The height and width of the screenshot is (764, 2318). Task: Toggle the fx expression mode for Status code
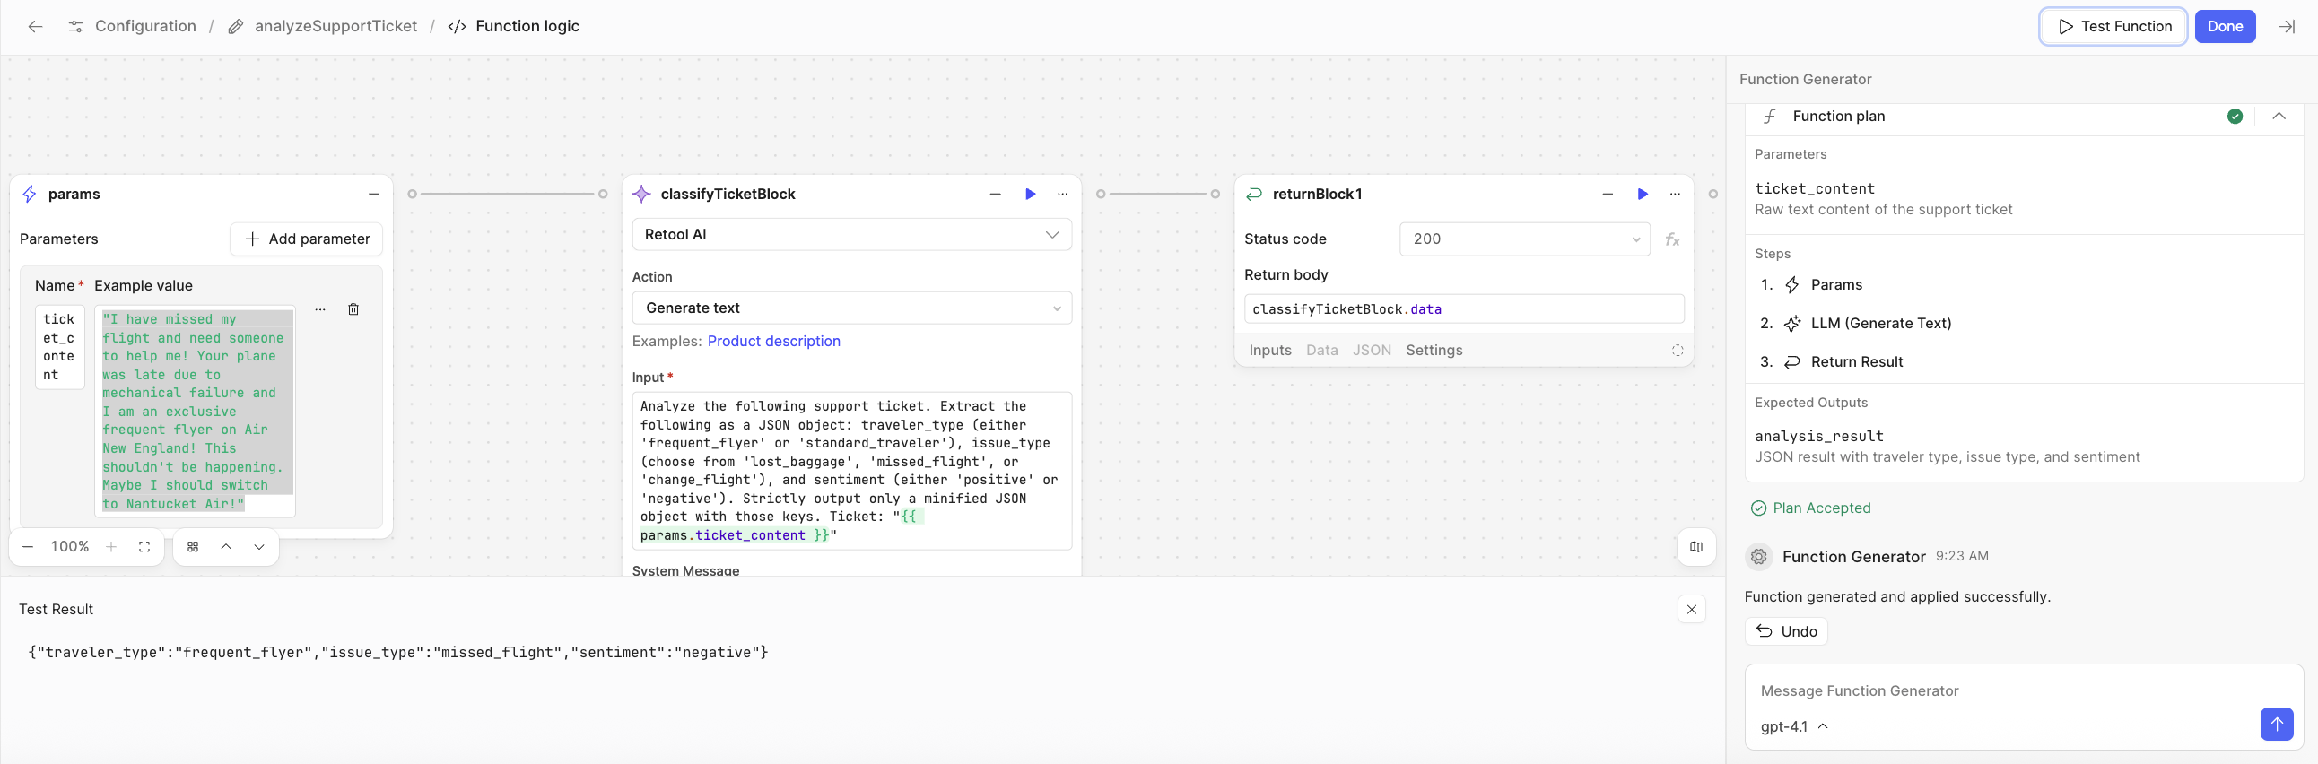[x=1672, y=239]
